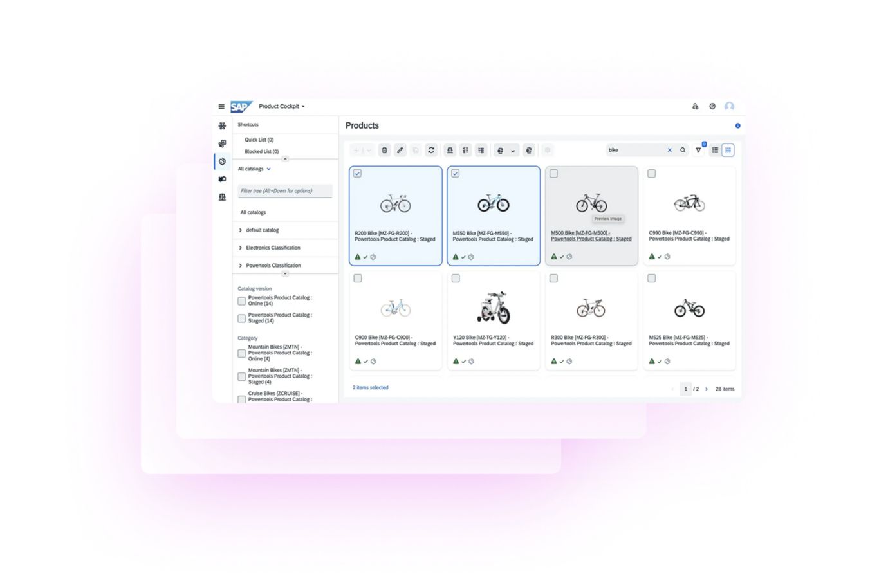The image size is (888, 579).
Task: Open the Compare products scale icon
Action: pyautogui.click(x=449, y=150)
